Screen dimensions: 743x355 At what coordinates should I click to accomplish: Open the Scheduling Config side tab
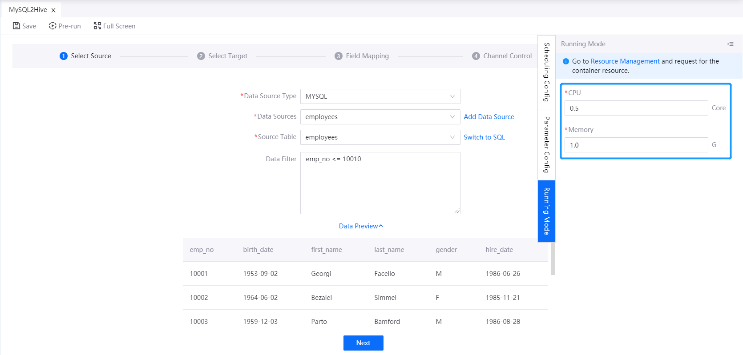click(x=547, y=72)
